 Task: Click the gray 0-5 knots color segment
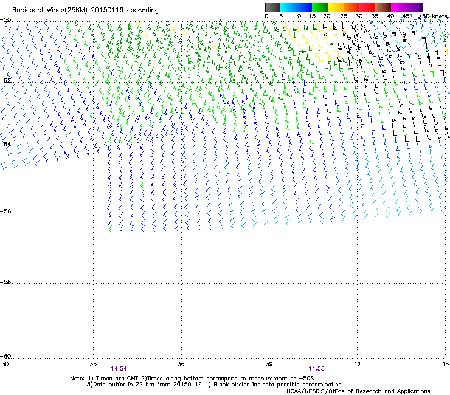(x=272, y=7)
